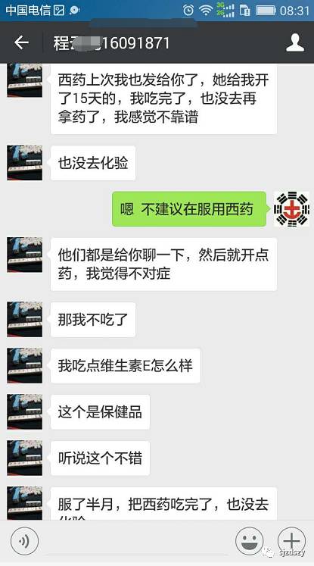Tap the Bagua avatar of sender
This screenshot has height=566, width=314.
291,209
